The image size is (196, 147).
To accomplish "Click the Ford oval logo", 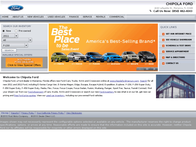I will (x=15, y=8).
